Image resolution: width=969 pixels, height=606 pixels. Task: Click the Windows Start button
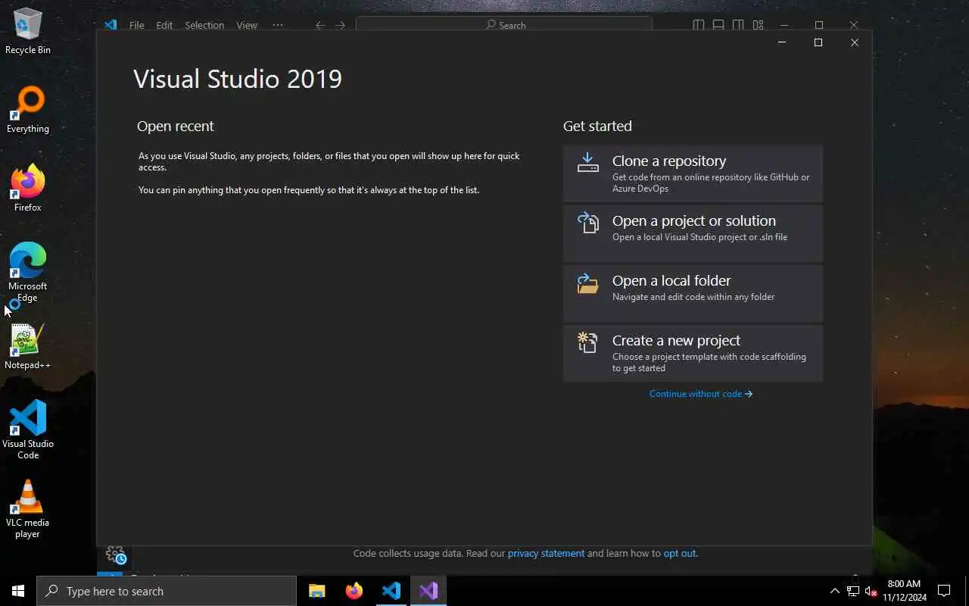pyautogui.click(x=18, y=591)
